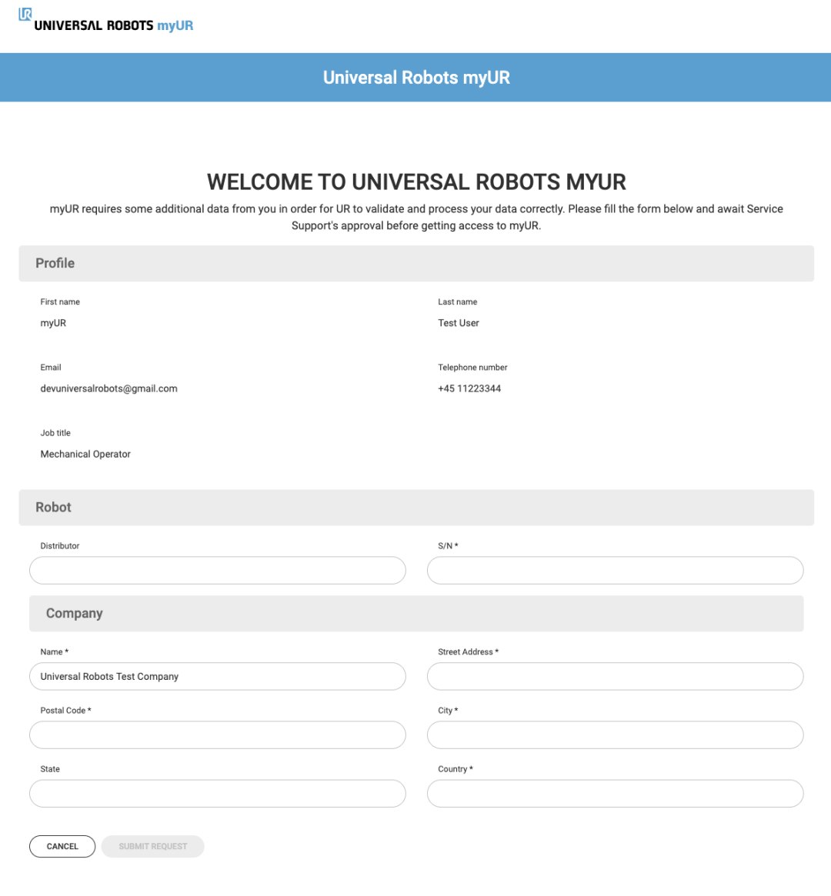
Task: Click the telephone number +45 11223344
Action: point(469,388)
